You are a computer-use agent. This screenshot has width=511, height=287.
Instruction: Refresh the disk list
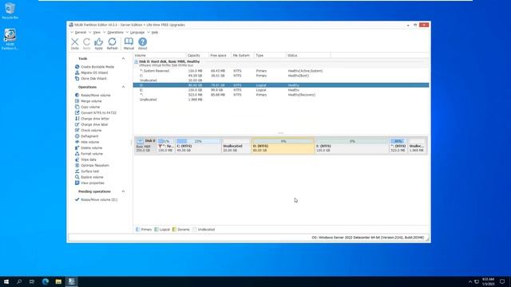coord(112,44)
